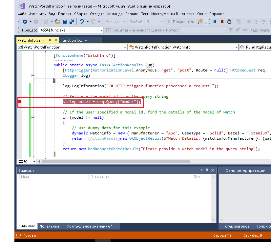This screenshot has width=271, height=242.
Task: Open the Справка menu
Action: (x=217, y=14)
